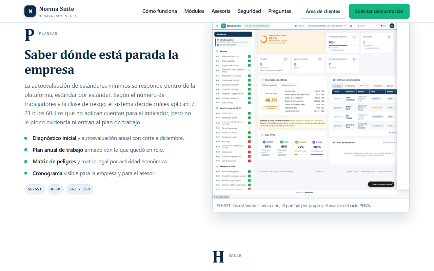This screenshot has height=271, width=434.
Task: Click the red status box for Matriz legal
Action: click(x=249, y=142)
